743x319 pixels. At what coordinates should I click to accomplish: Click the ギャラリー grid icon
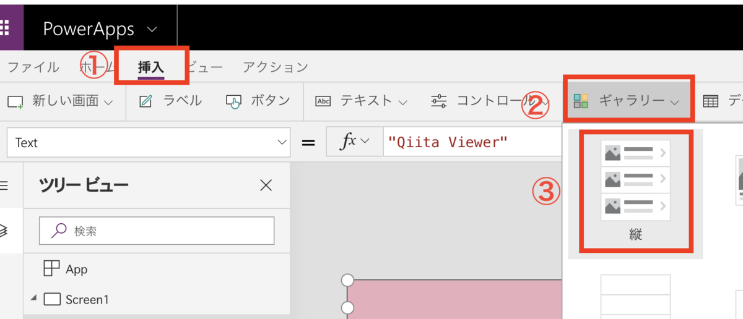pos(581,101)
